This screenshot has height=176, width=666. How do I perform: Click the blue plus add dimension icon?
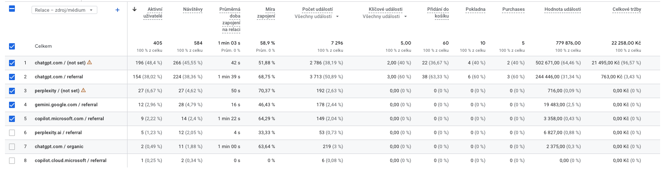118,10
